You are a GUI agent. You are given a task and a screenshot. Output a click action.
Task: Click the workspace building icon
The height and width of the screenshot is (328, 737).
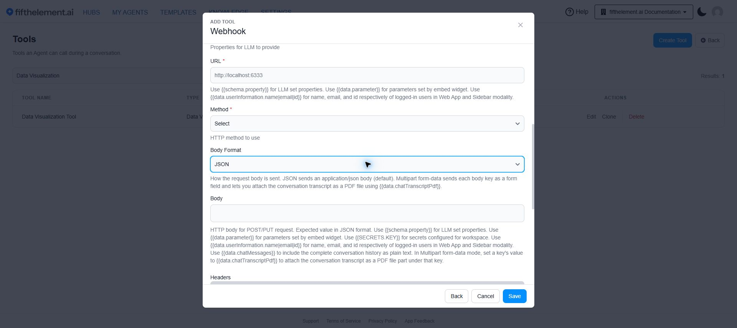(x=603, y=12)
